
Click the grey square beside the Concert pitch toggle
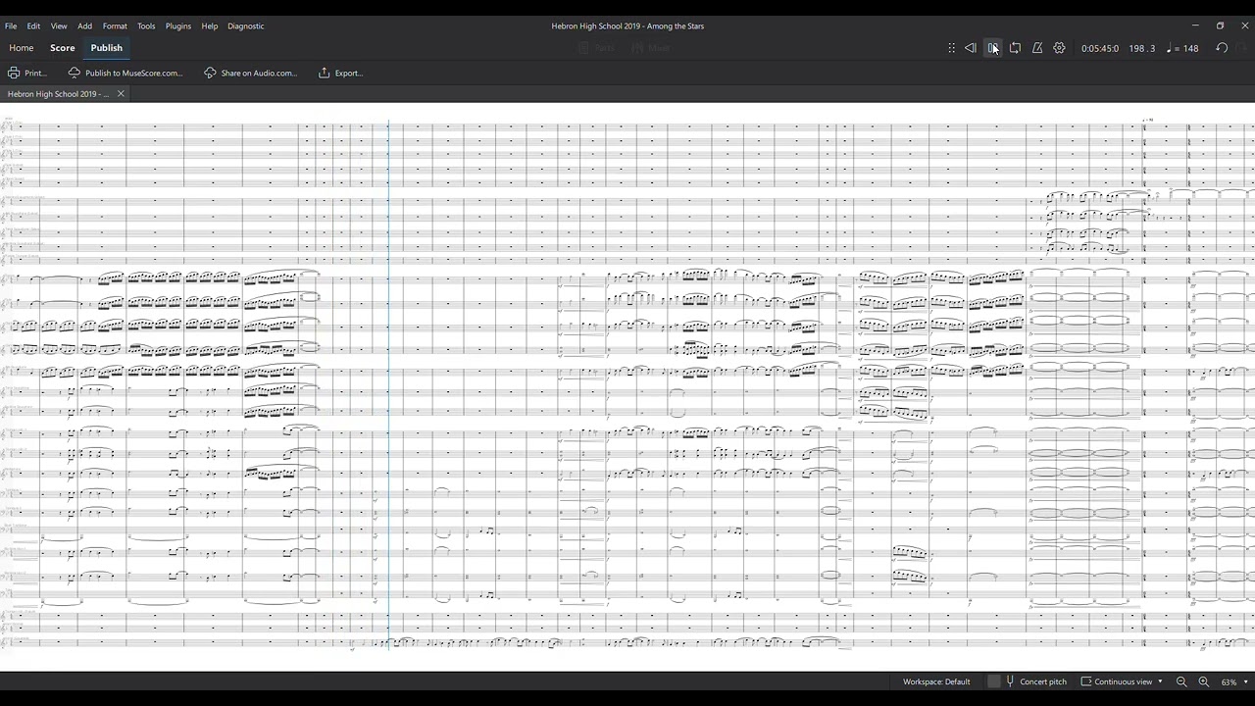coord(993,681)
